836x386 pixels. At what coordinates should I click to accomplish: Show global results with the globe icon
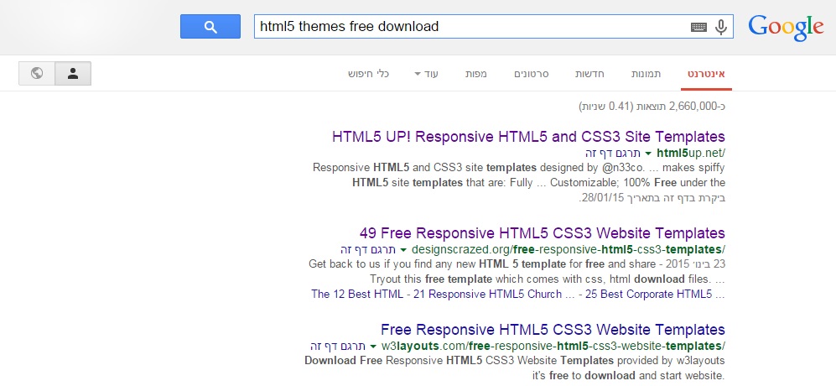pos(37,74)
